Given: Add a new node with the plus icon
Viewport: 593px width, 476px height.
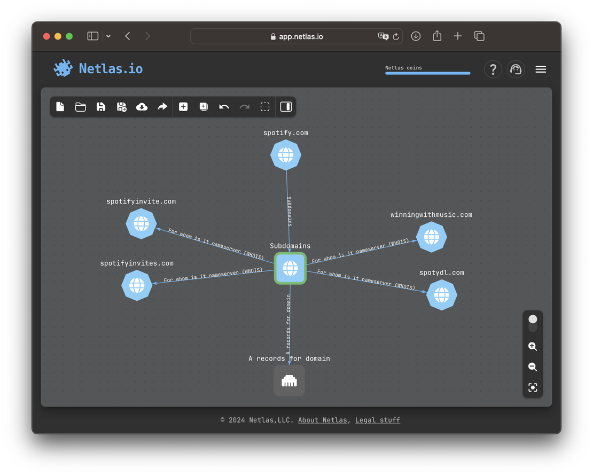Looking at the screenshot, I should click(183, 107).
